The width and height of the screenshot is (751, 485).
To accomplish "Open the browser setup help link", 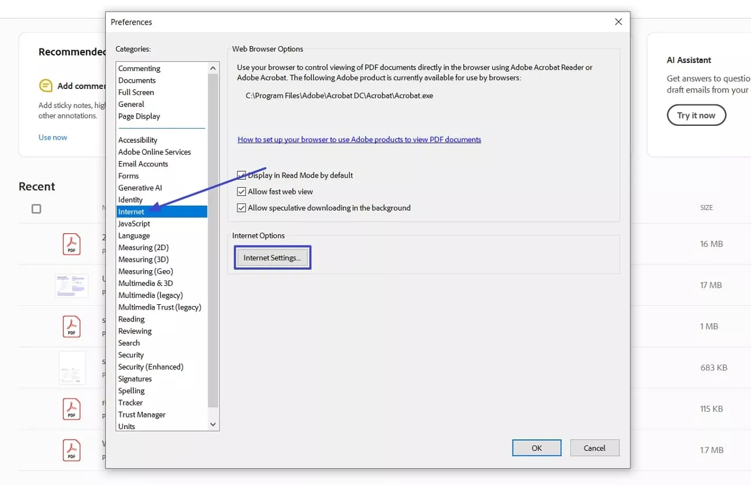I will coord(359,139).
